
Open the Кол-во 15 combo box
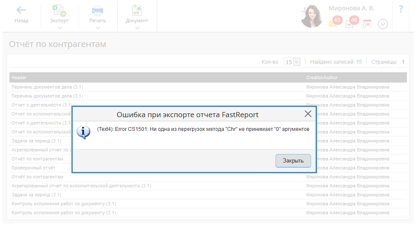(292, 62)
